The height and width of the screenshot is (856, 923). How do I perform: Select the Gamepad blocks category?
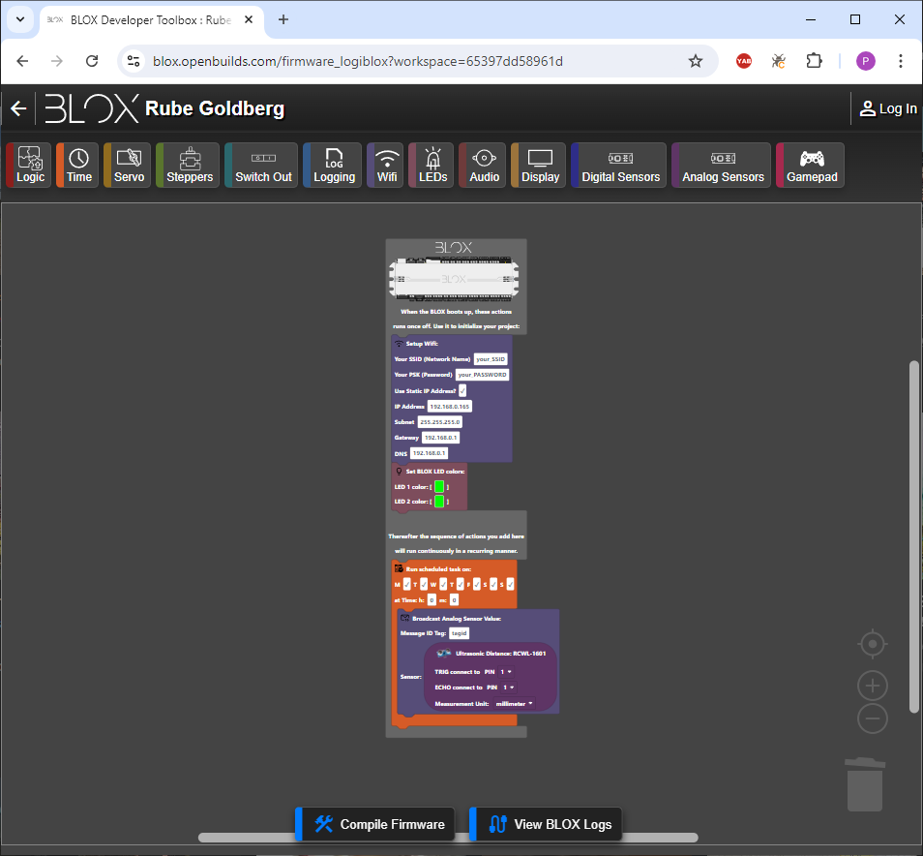click(810, 165)
